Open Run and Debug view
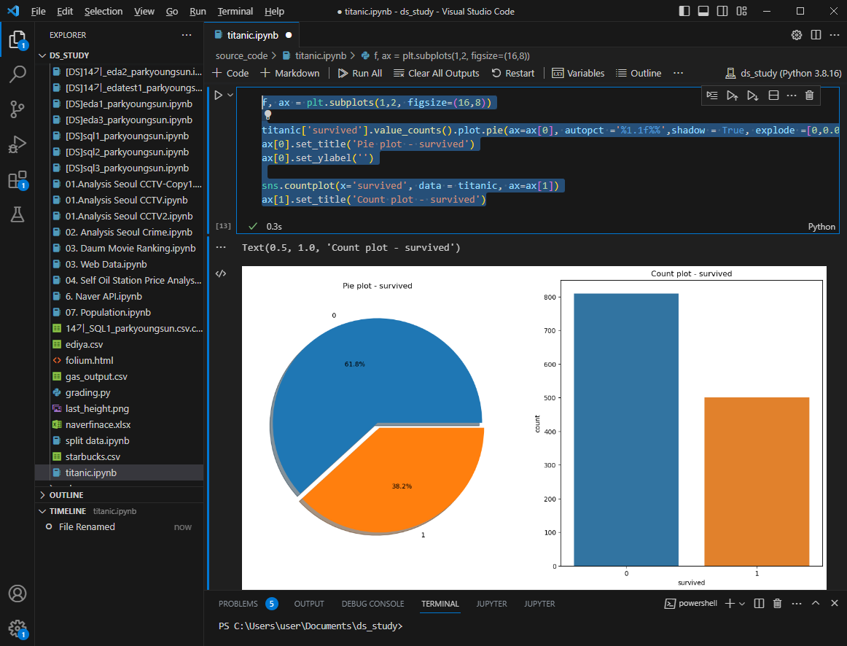 point(17,145)
